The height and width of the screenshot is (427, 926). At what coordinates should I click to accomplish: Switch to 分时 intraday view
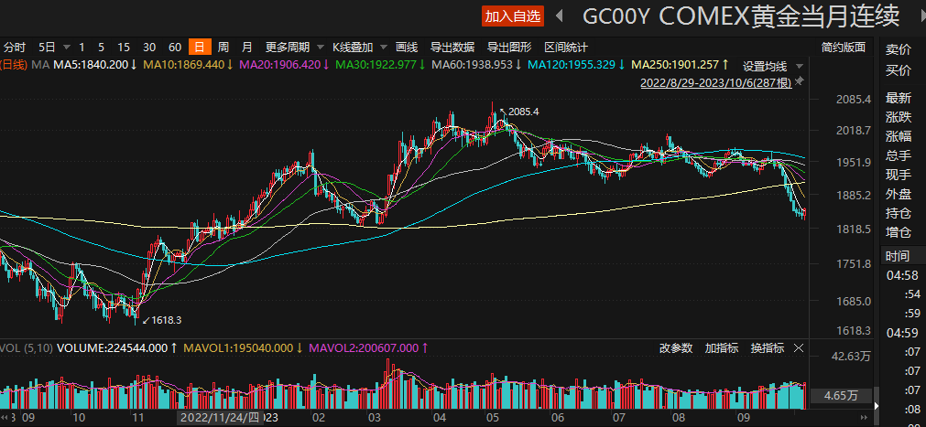(15, 47)
